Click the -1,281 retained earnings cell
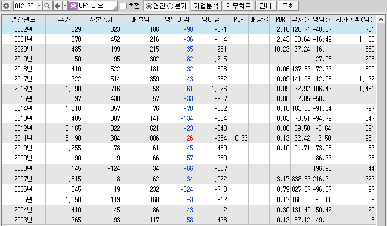This screenshot has width=387, height=226. tap(217, 49)
